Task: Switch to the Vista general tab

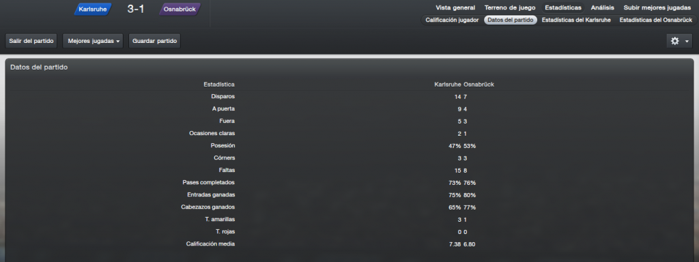Action: (x=455, y=8)
